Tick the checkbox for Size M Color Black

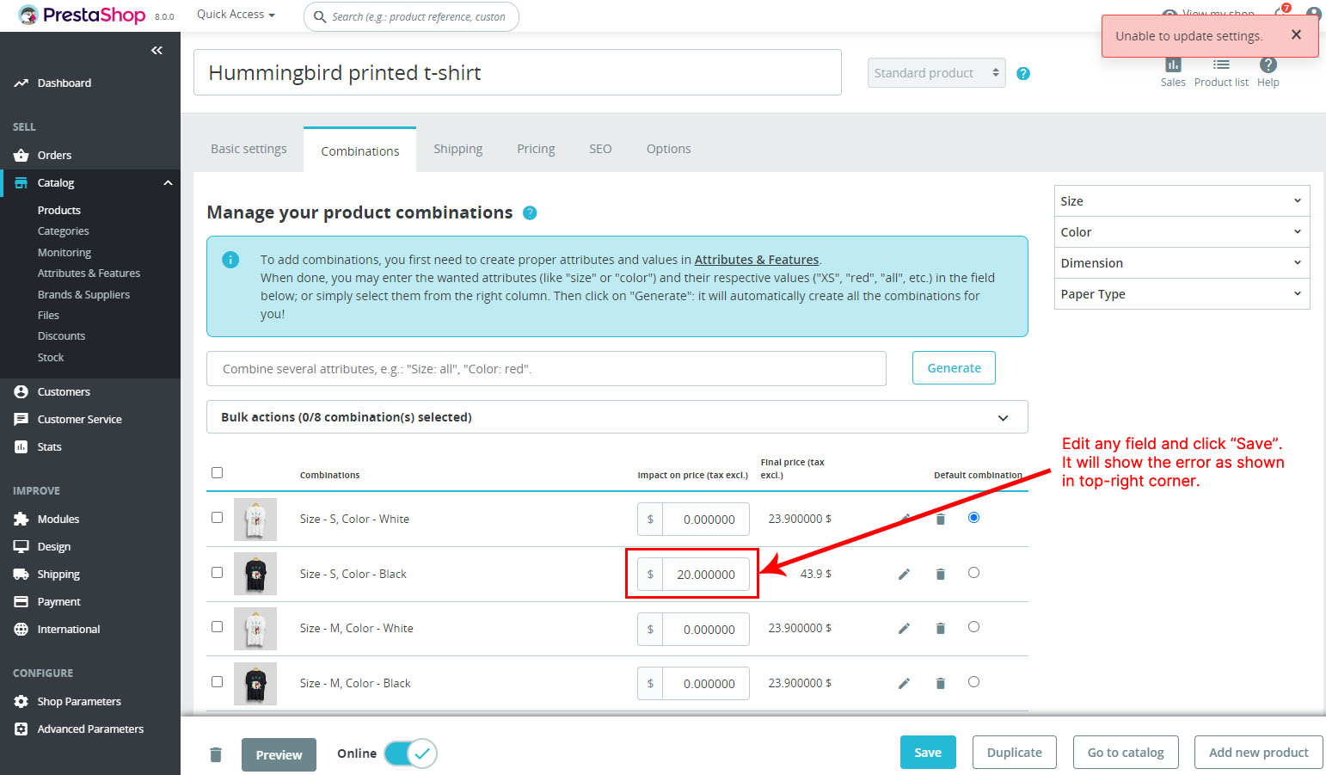217,681
